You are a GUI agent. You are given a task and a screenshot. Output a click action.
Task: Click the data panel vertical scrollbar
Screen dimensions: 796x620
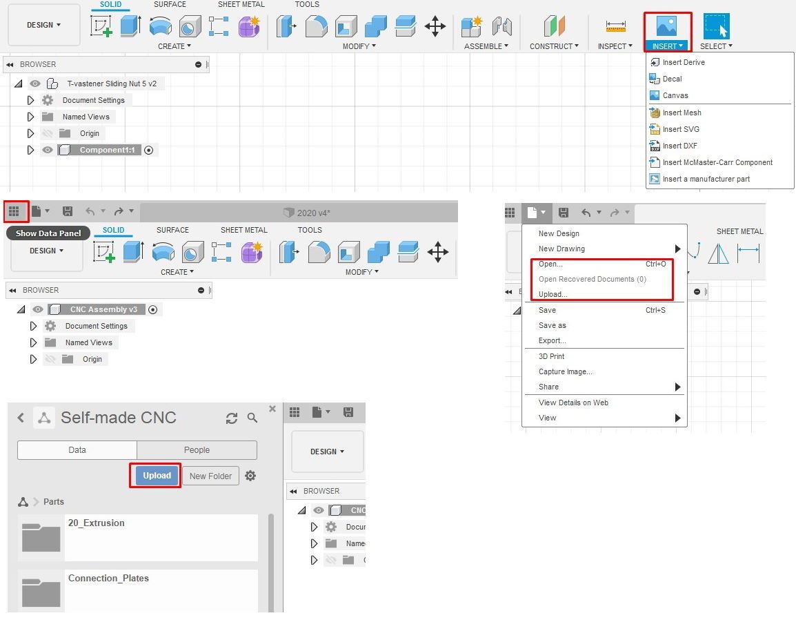click(x=271, y=563)
